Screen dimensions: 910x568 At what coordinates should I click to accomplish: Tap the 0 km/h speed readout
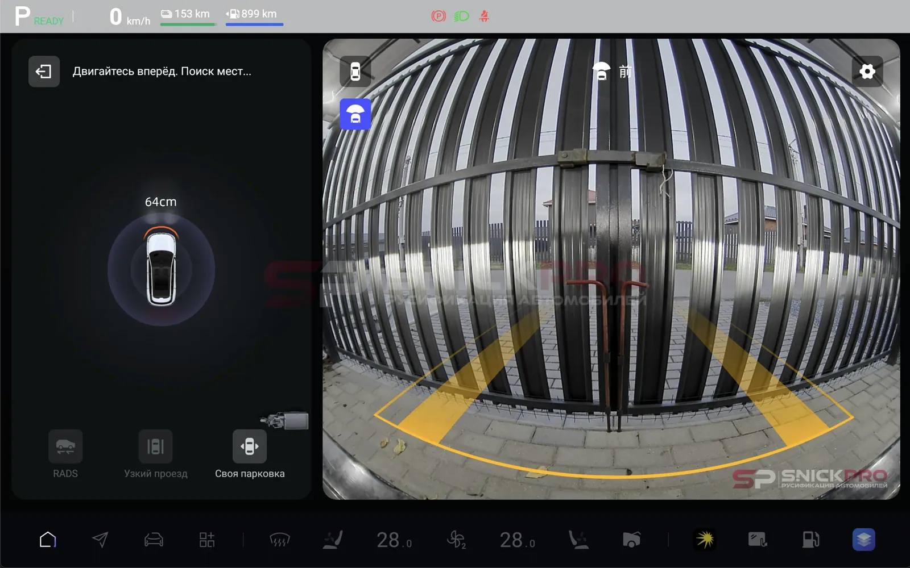130,17
